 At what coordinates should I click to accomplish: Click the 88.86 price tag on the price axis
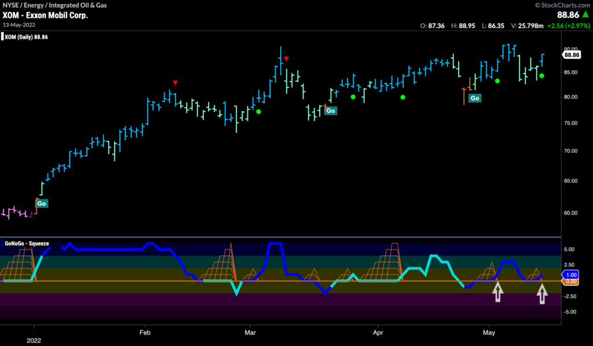pyautogui.click(x=572, y=55)
